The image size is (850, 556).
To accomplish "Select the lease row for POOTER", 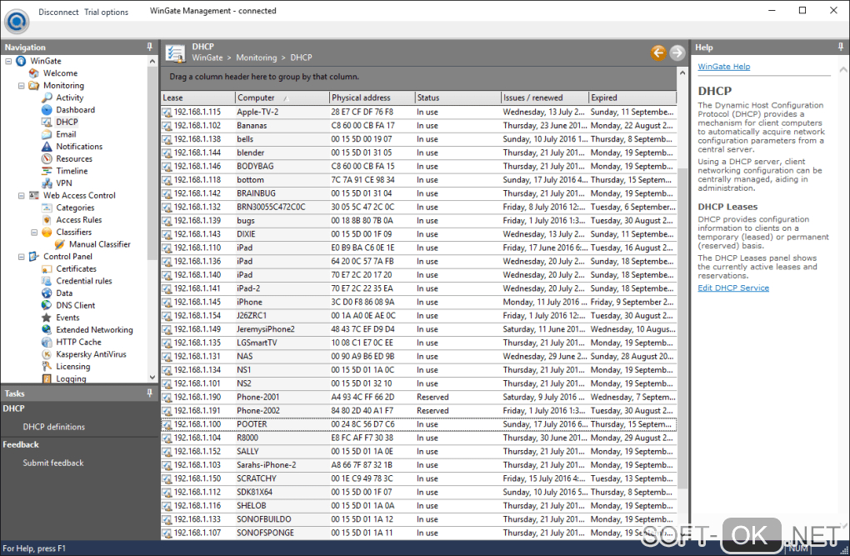I will (418, 424).
